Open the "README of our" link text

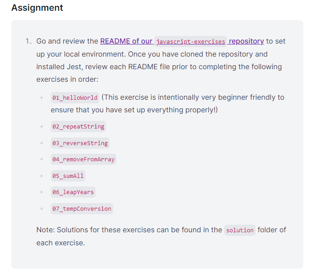126,41
